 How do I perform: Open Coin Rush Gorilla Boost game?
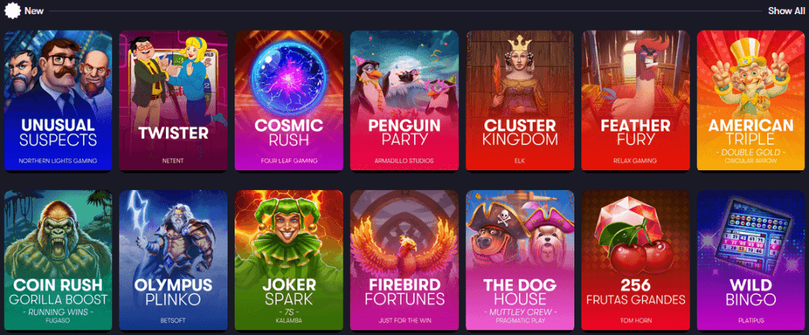58,260
